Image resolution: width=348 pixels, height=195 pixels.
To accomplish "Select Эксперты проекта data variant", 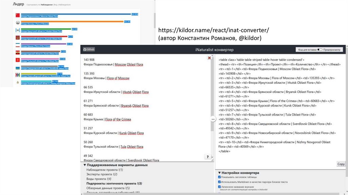I will 102,174.
